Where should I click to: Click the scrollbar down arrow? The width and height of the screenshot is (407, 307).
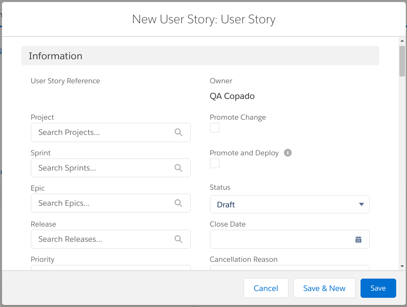click(x=402, y=266)
